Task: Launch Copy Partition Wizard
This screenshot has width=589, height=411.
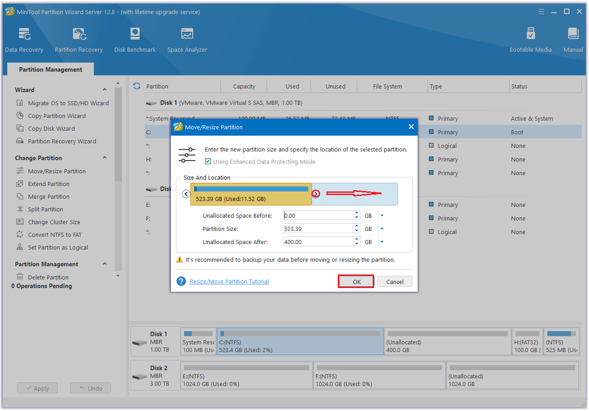Action: click(51, 116)
